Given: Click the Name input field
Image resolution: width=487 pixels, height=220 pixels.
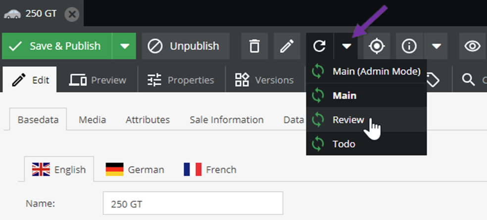Looking at the screenshot, I should pos(193,203).
